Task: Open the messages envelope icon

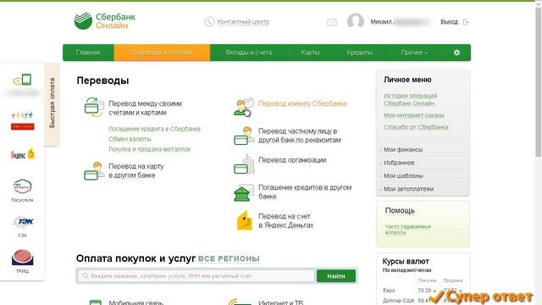Action: pos(331,23)
